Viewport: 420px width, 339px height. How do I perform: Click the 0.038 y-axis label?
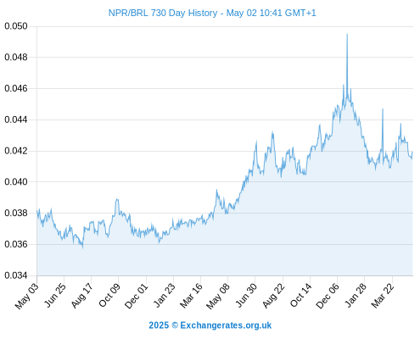point(16,213)
